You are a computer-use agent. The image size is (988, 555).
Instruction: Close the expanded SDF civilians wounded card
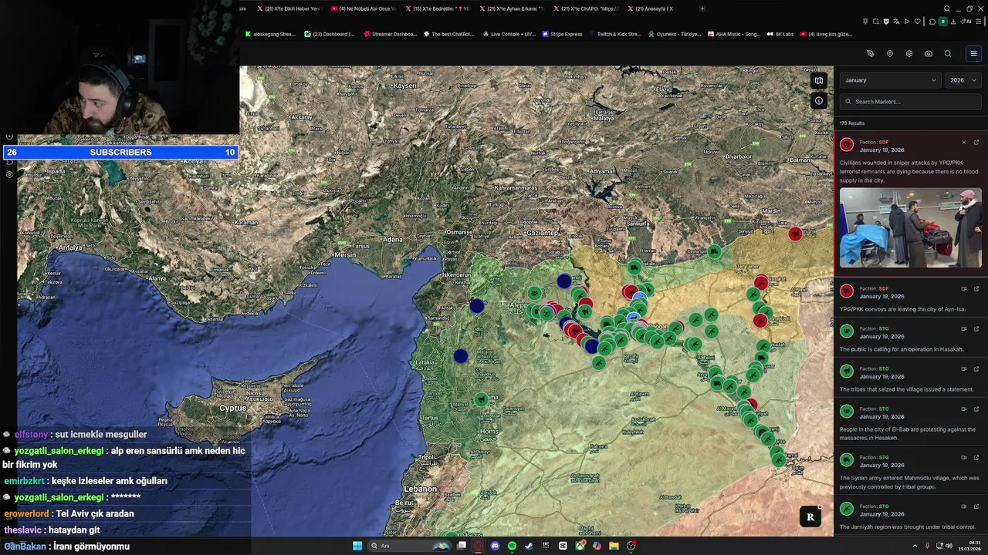point(963,143)
